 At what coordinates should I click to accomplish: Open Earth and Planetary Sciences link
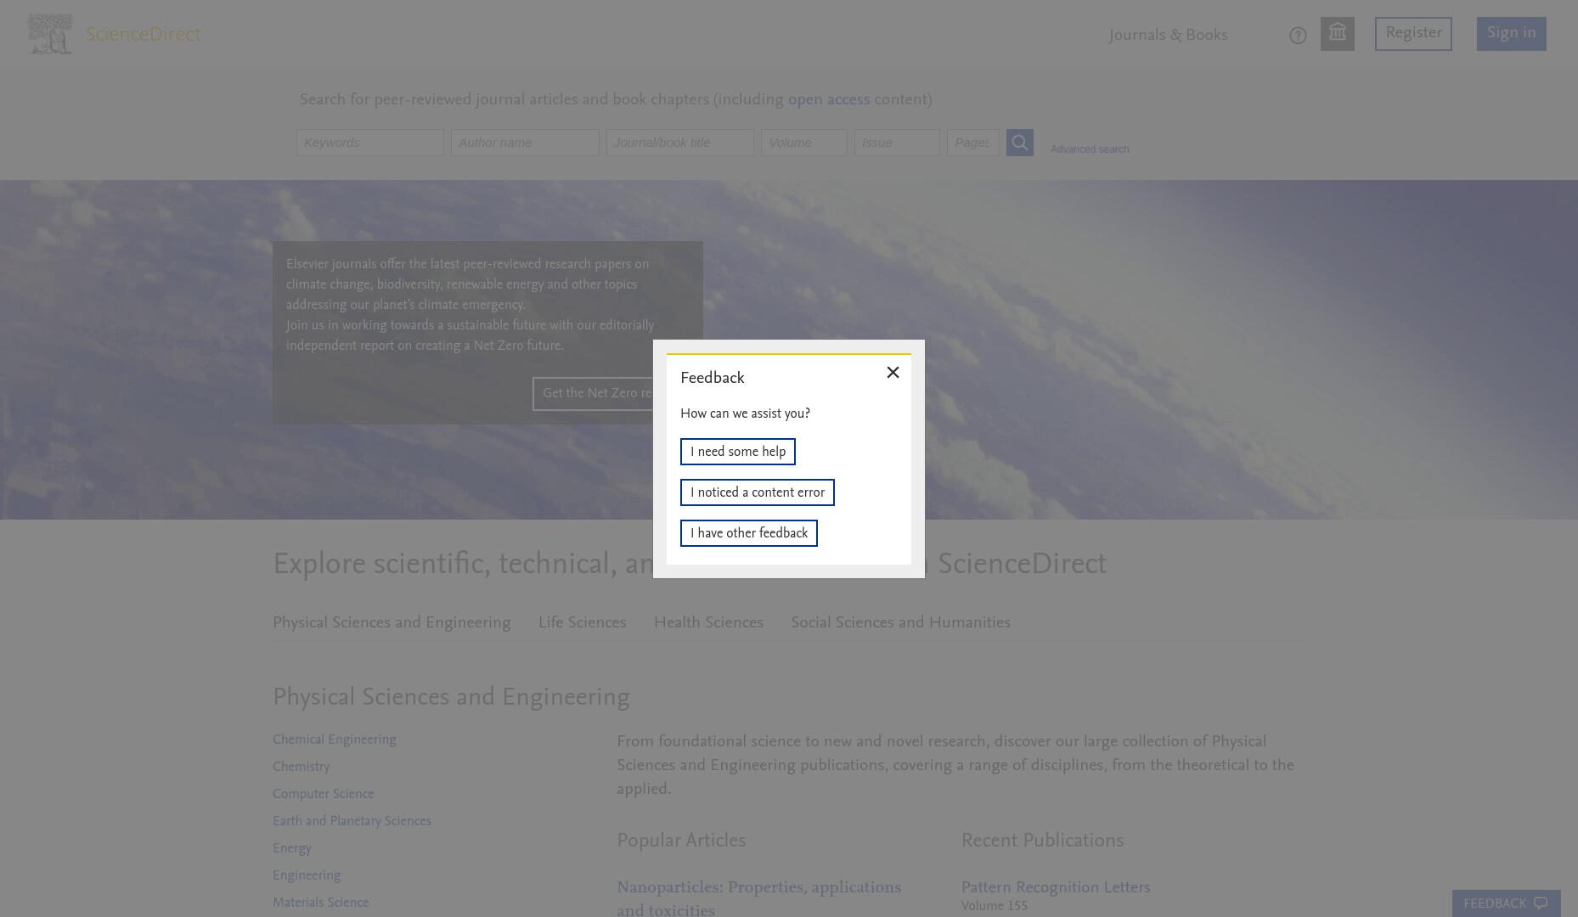352,821
